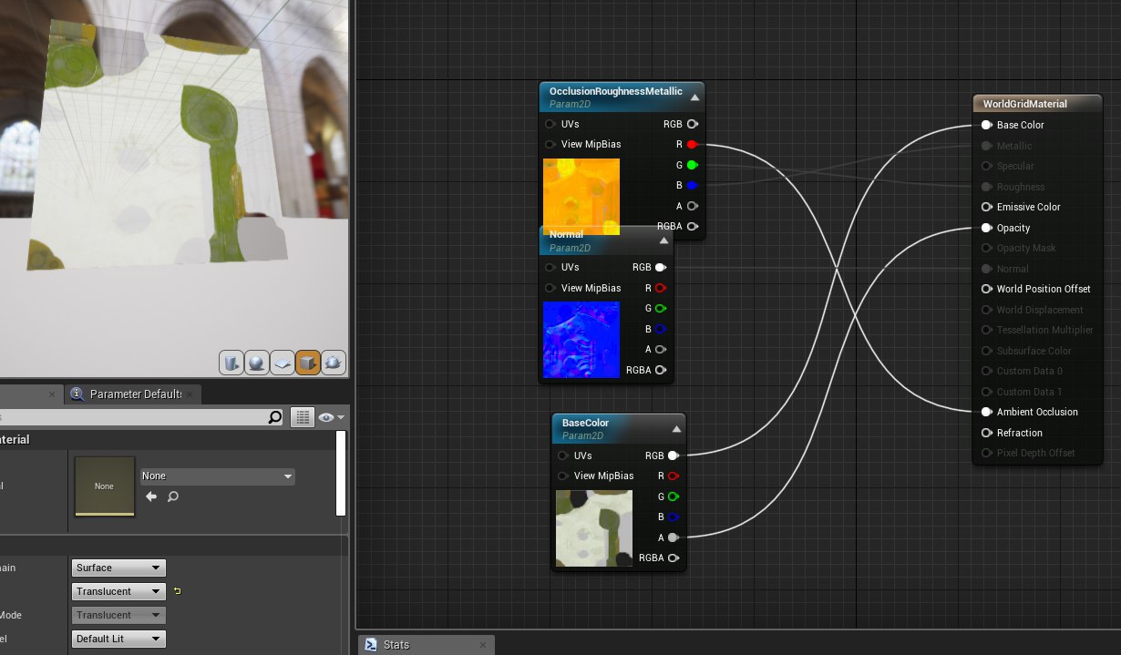1121x655 pixels.
Task: Collapse the OcclusionRoughnessMetallic node preview
Action: [x=694, y=97]
